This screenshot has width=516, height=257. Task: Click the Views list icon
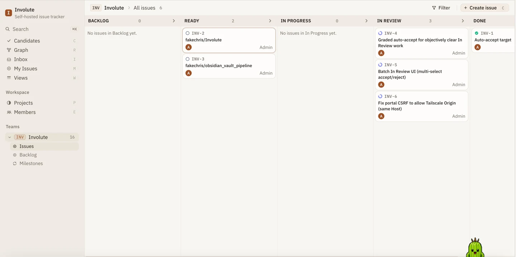click(9, 78)
